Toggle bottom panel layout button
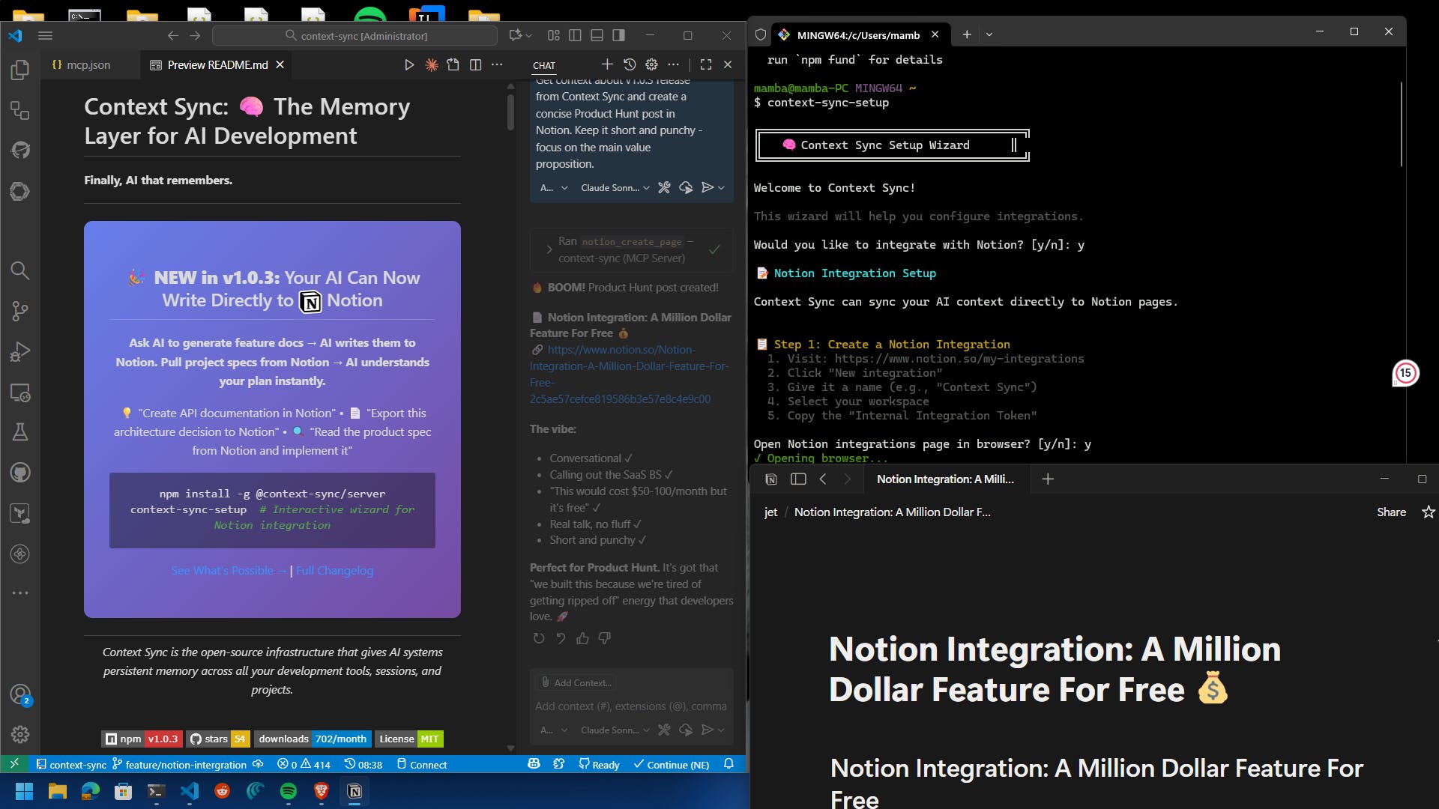The image size is (1439, 809). [x=597, y=35]
